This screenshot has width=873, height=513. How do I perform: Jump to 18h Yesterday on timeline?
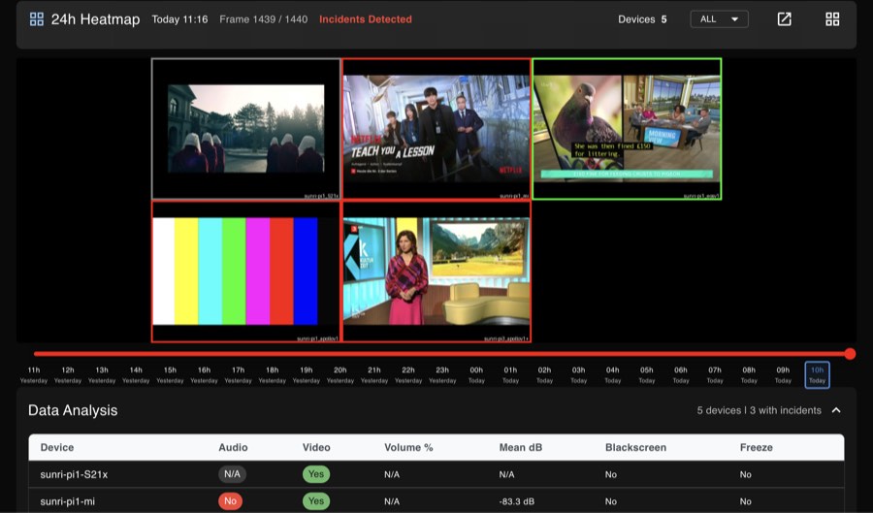[x=273, y=375]
